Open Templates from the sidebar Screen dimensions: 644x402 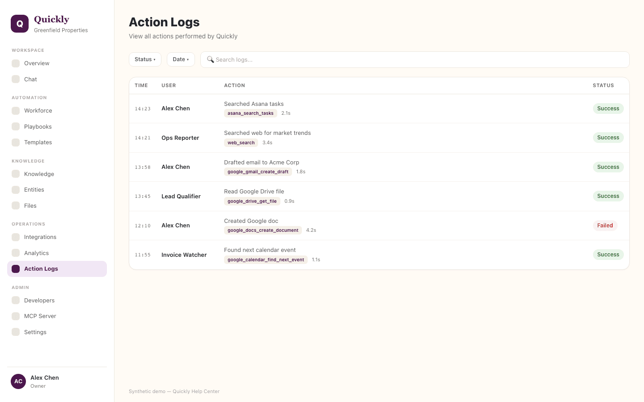[57, 142]
